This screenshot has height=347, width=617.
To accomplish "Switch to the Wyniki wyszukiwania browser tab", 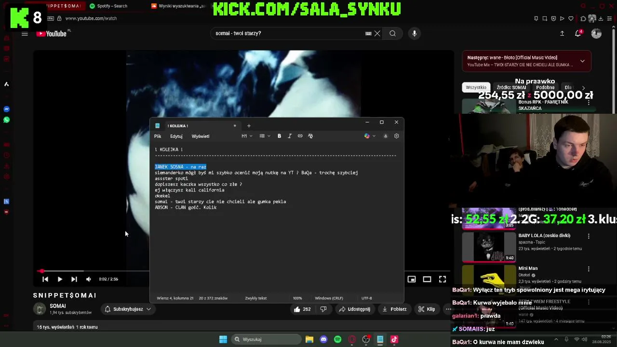I will [x=178, y=6].
